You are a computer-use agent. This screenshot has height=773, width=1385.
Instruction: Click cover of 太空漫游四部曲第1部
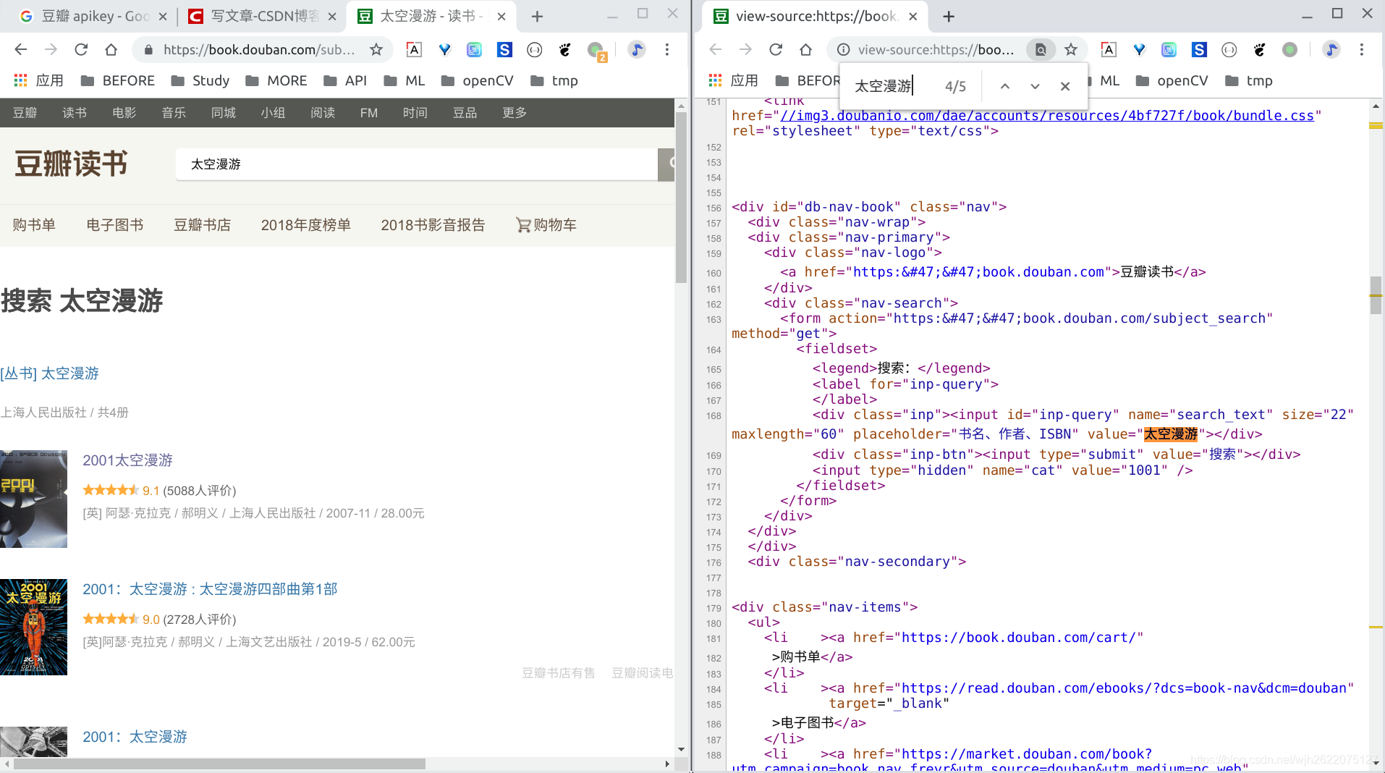click(x=33, y=628)
